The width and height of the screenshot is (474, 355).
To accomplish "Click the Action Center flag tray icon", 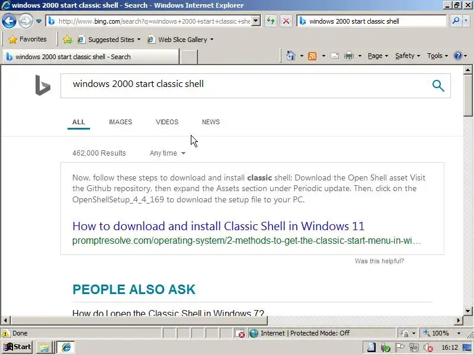I will [399, 347].
